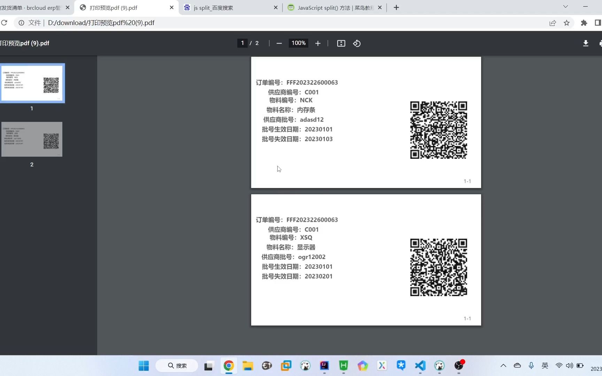Screen dimensions: 602x376
Task: Open the tab search chevron
Action: coord(565,7)
